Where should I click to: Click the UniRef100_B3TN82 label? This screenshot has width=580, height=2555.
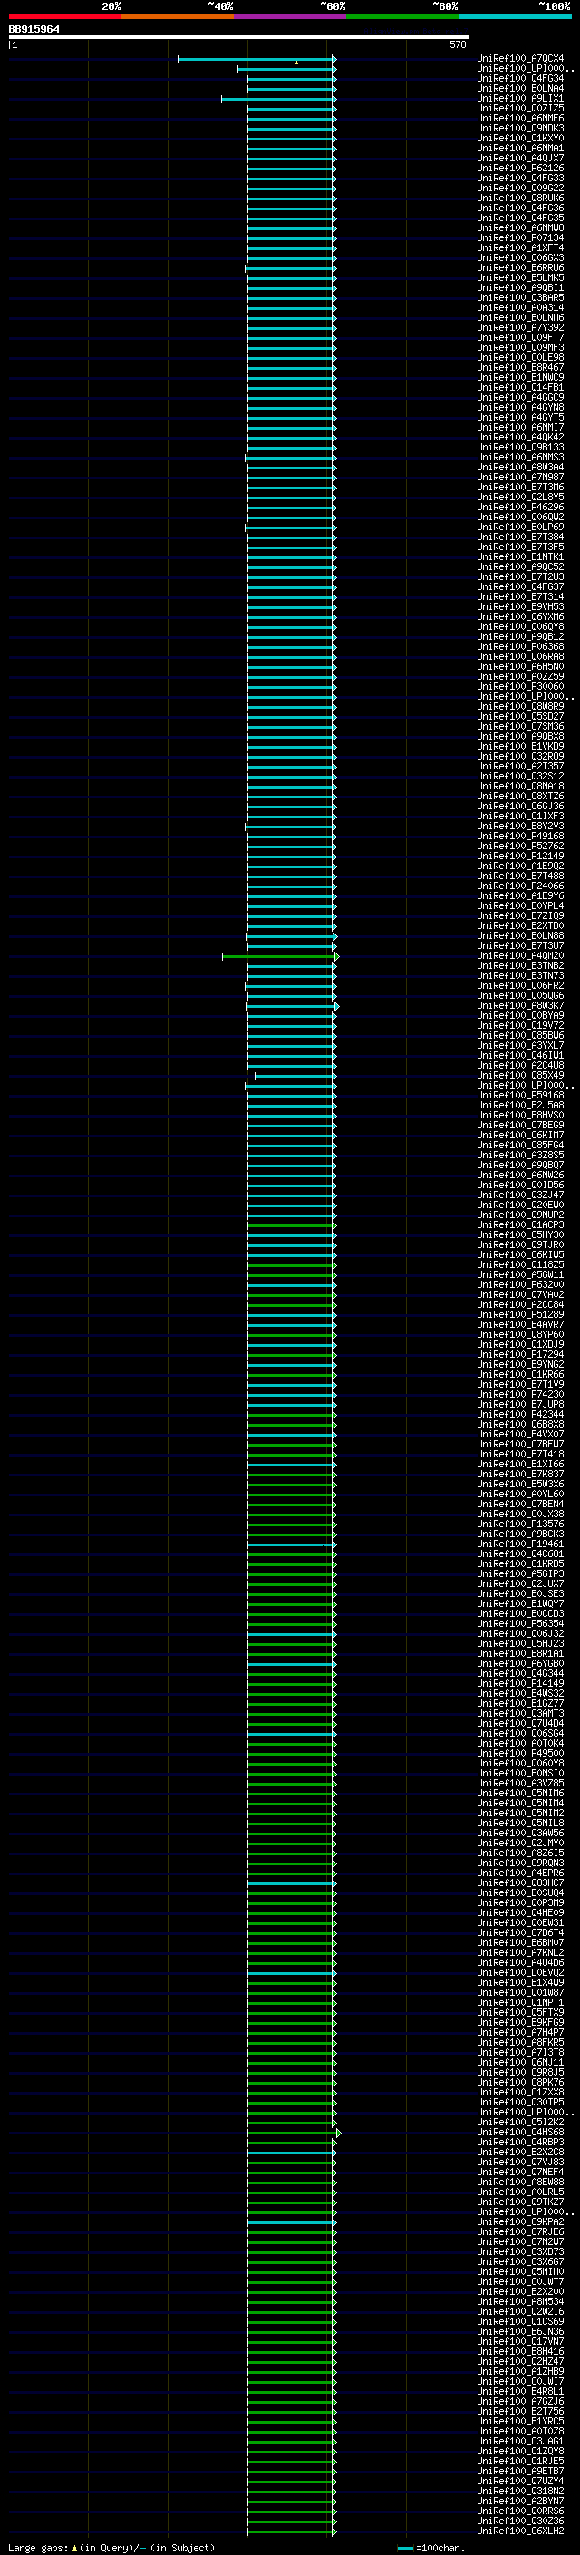coord(520,966)
